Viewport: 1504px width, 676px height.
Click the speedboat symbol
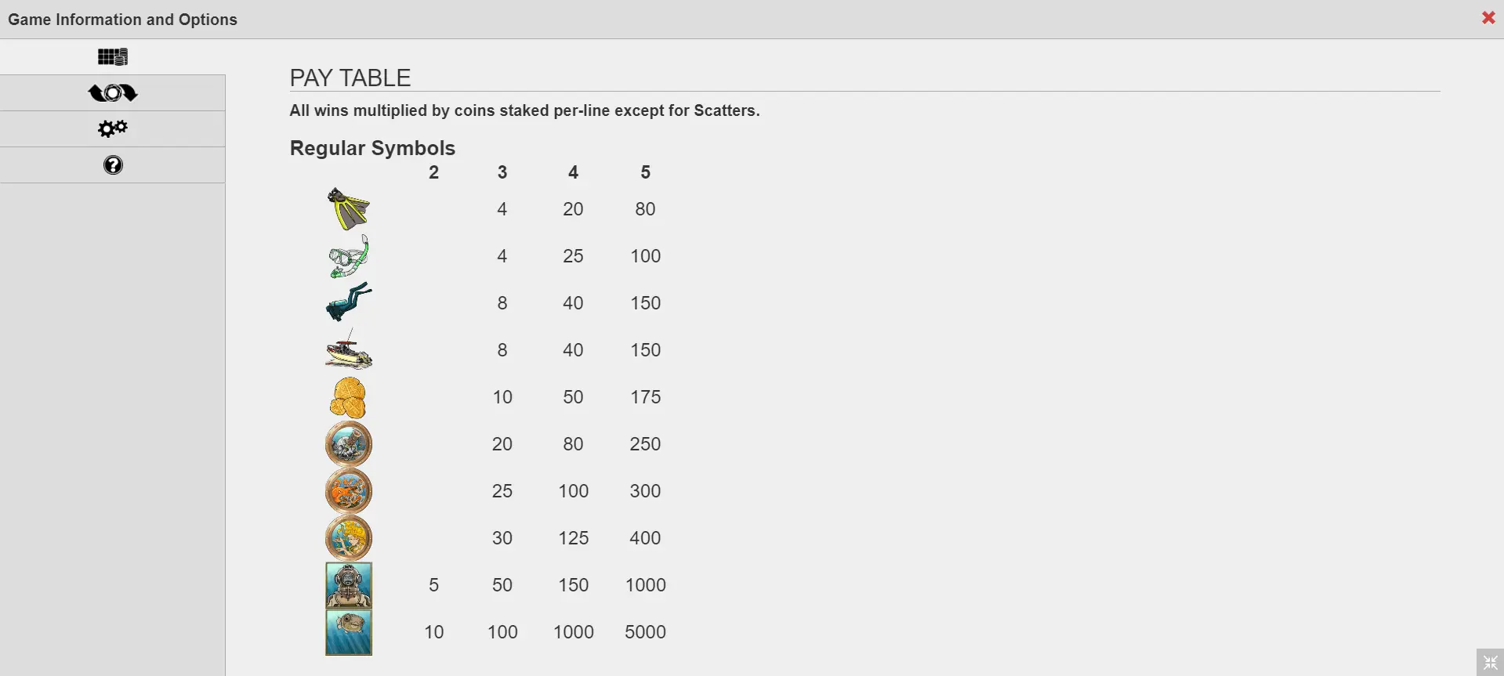coord(348,350)
